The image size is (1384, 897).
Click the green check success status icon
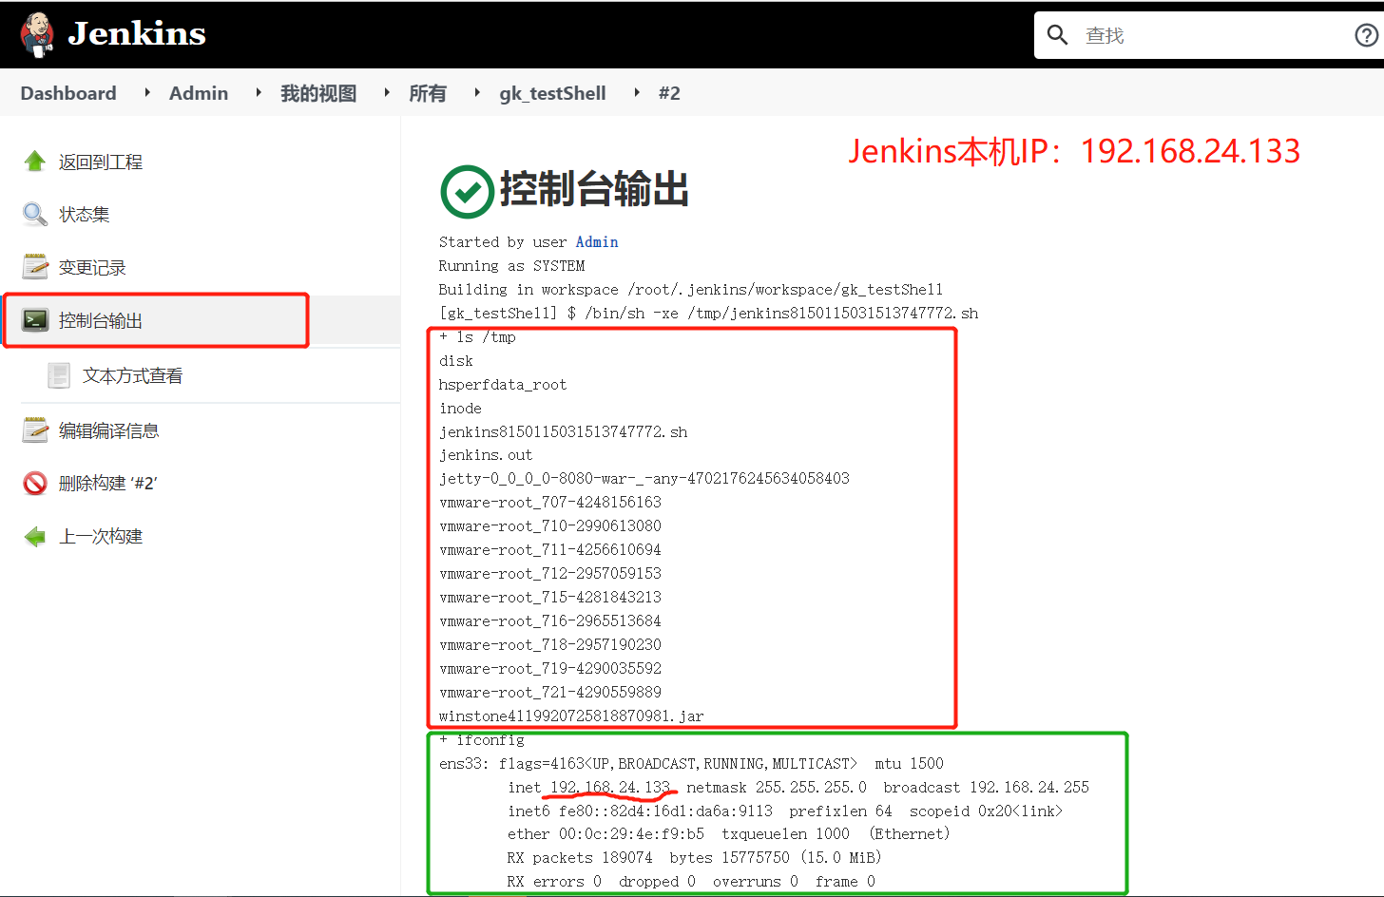click(467, 192)
